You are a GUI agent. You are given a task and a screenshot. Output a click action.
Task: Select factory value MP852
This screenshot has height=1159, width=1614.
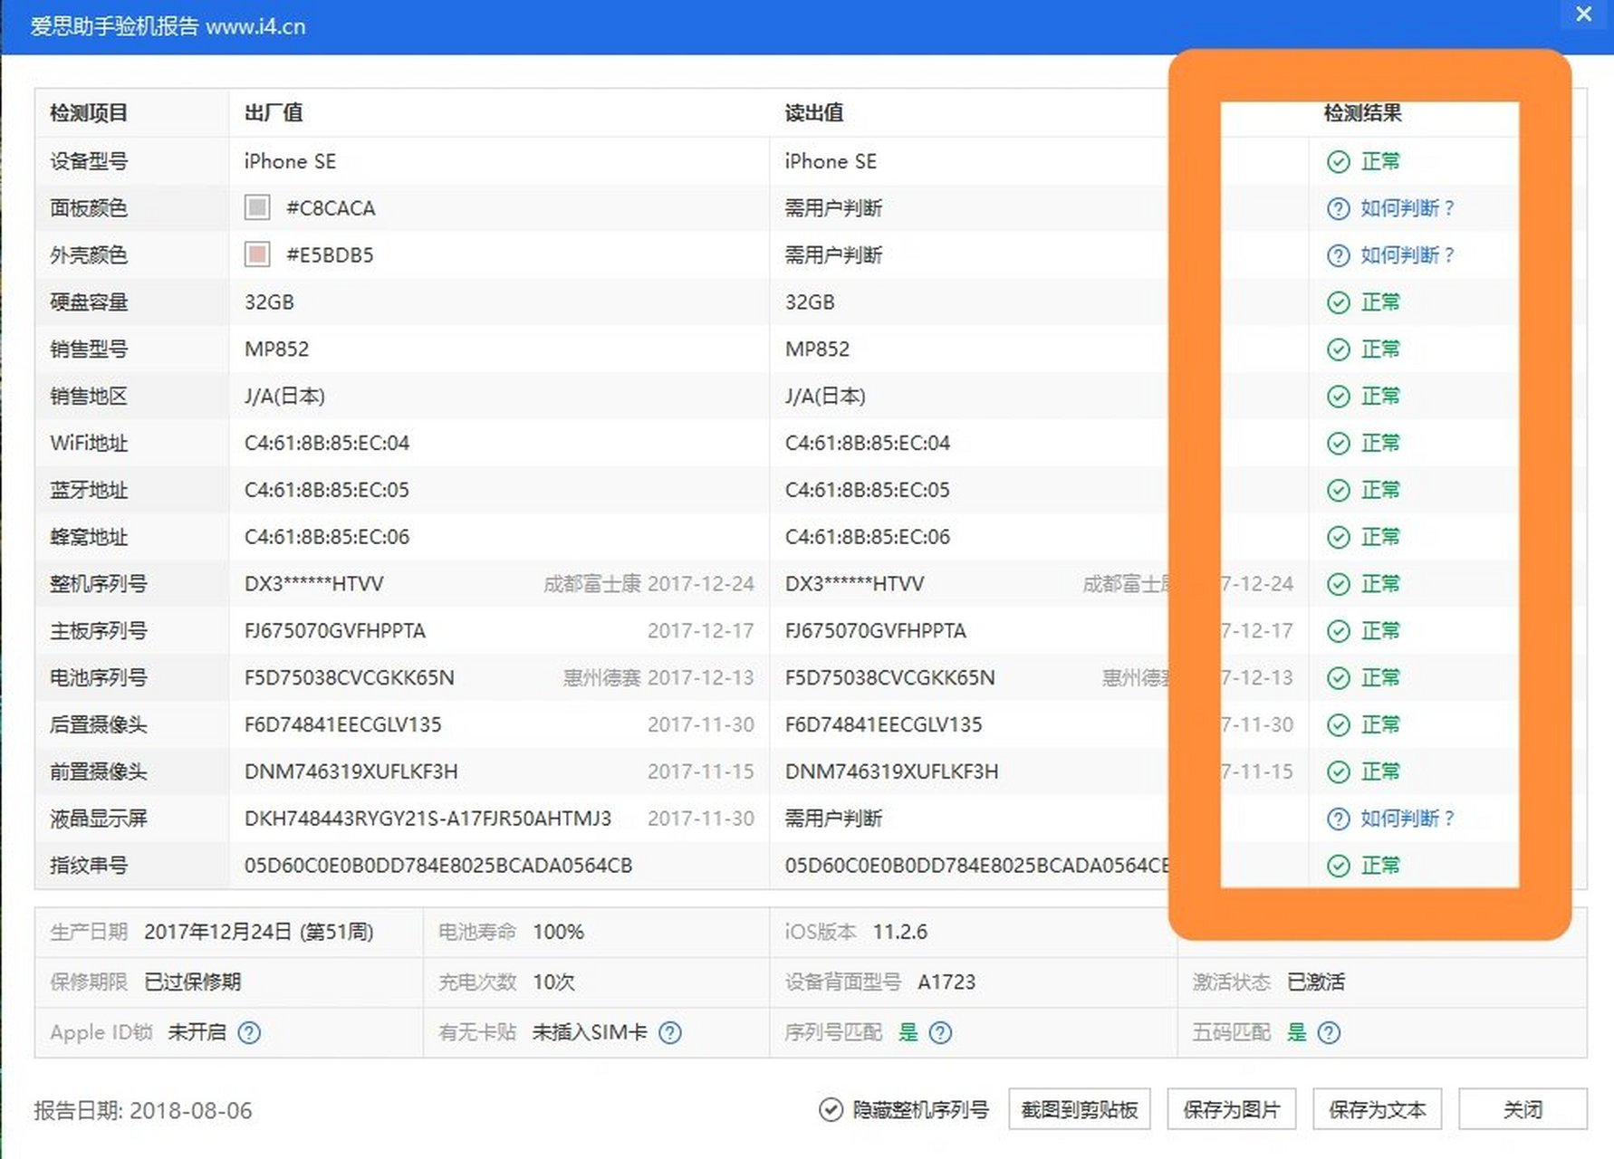coord(276,350)
